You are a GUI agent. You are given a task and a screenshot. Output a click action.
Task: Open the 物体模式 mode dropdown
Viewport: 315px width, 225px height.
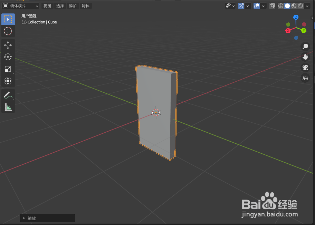pyautogui.click(x=21, y=6)
